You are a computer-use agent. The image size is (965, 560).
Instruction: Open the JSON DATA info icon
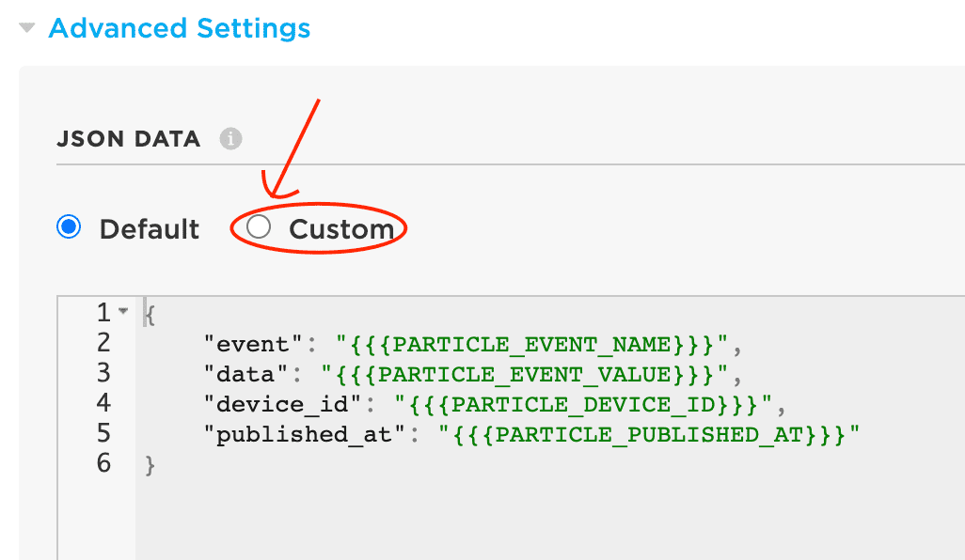pos(230,138)
